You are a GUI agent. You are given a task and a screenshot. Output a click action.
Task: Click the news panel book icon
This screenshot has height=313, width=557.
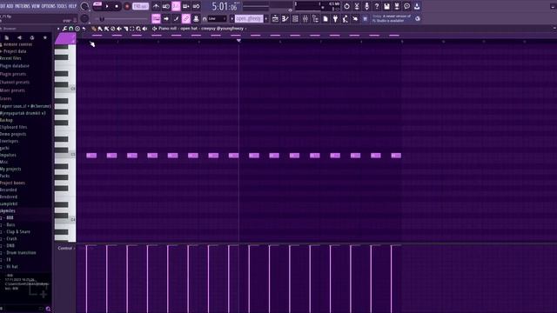tap(365, 18)
